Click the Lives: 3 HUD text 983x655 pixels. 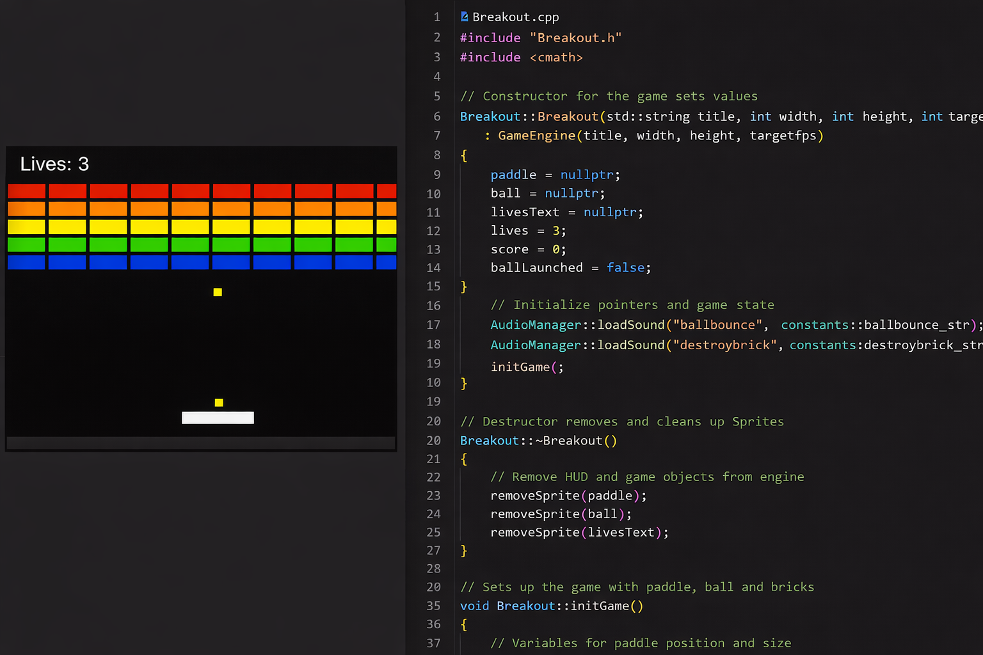click(x=54, y=164)
